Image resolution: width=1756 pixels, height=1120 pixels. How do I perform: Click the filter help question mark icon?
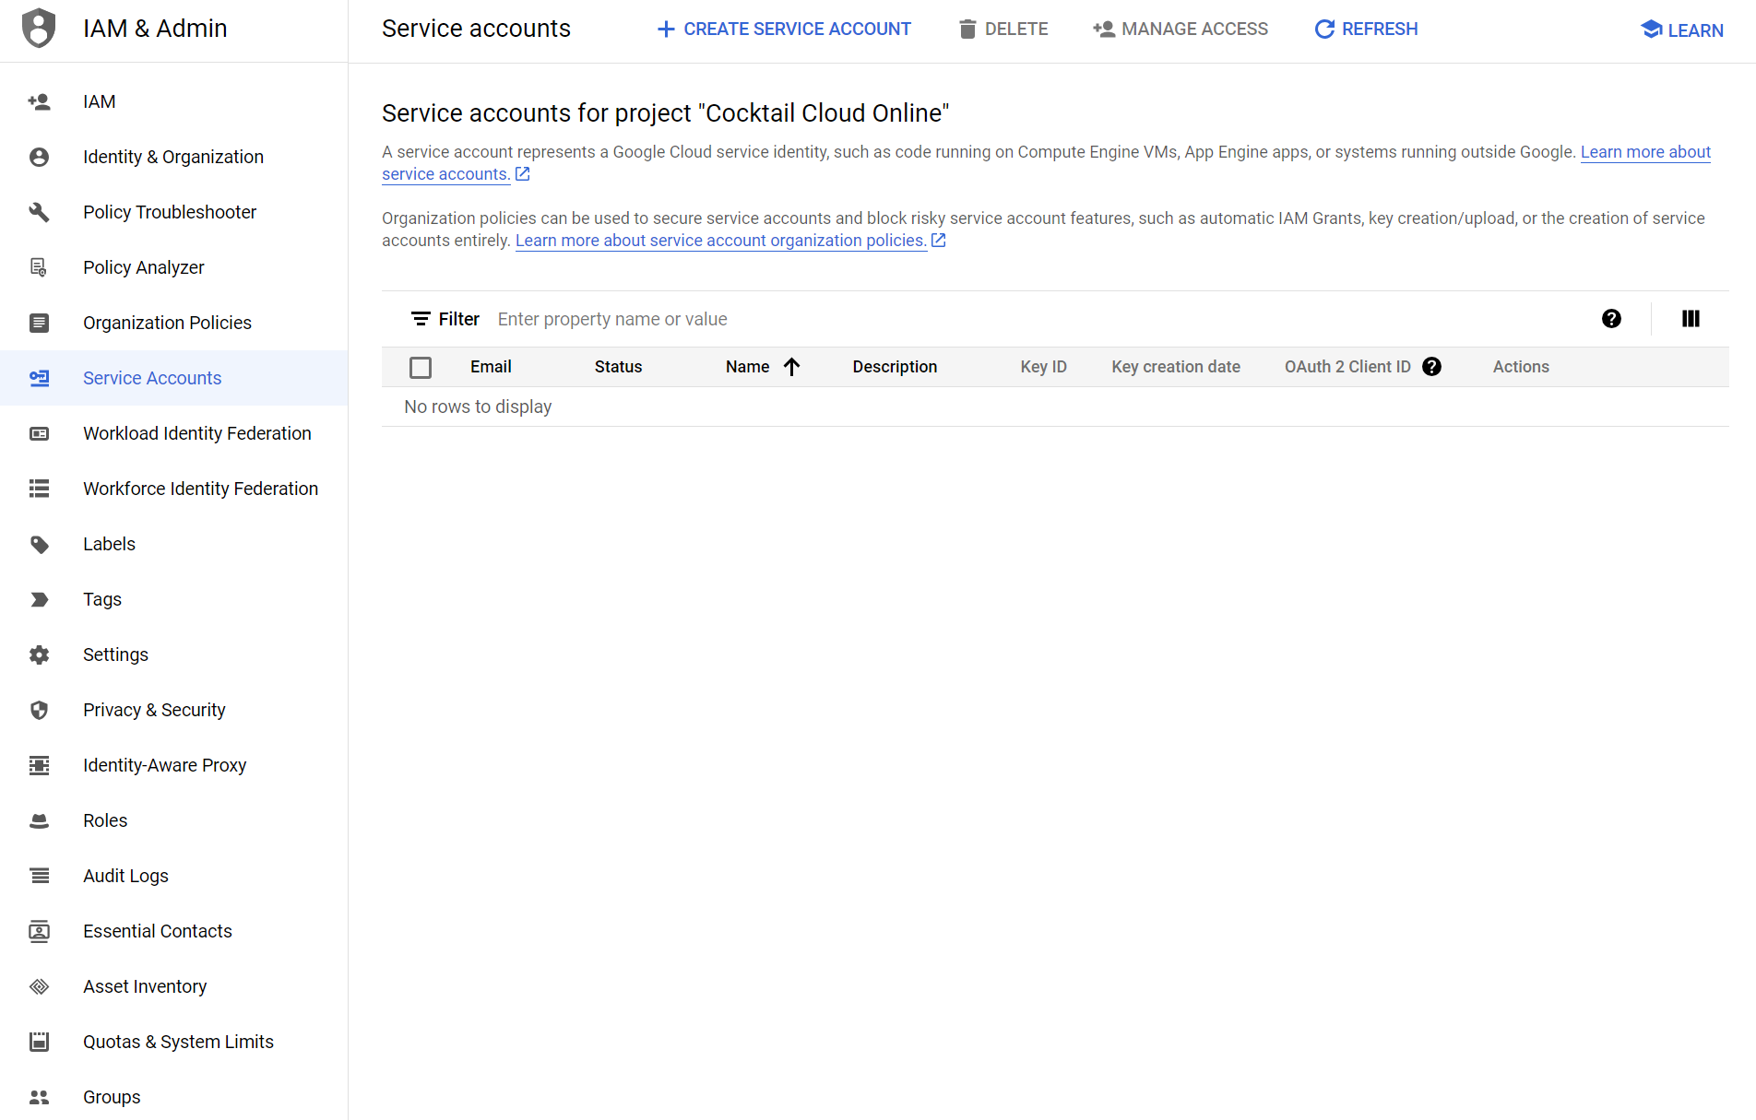point(1611,319)
